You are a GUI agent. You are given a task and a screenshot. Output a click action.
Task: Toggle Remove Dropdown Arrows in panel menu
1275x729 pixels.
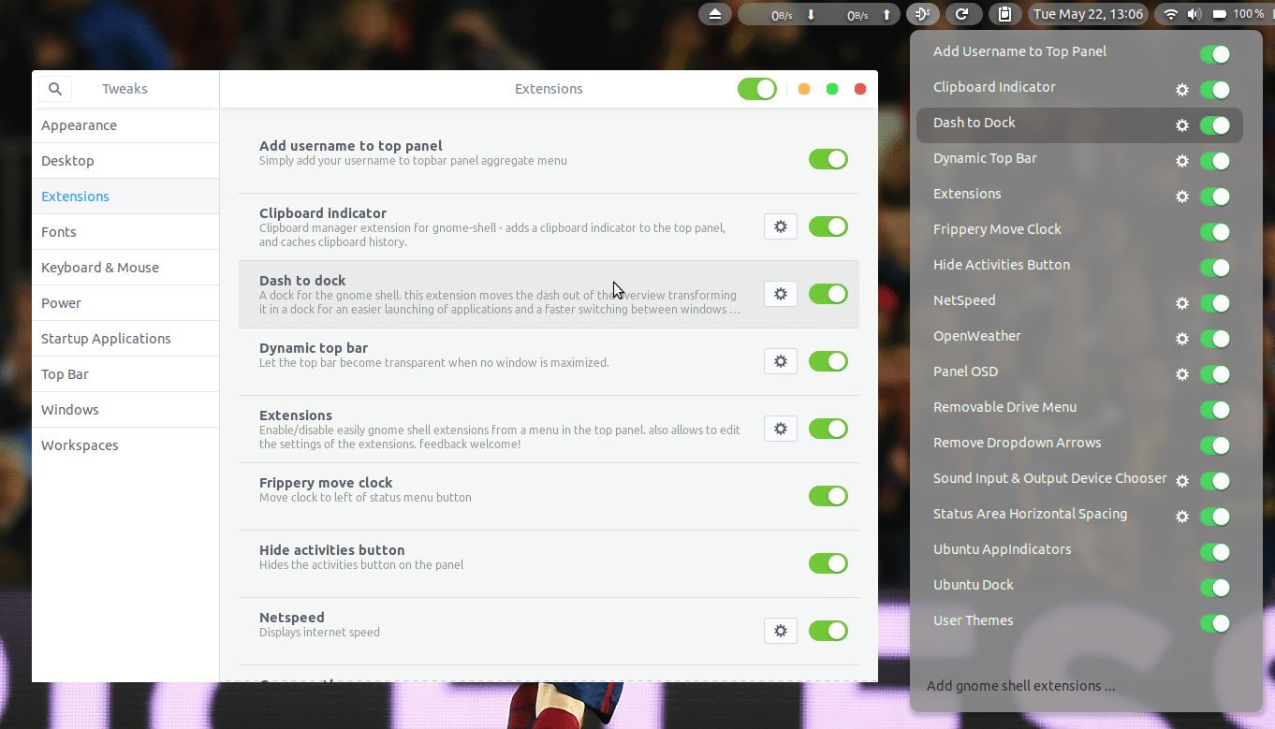(x=1215, y=445)
